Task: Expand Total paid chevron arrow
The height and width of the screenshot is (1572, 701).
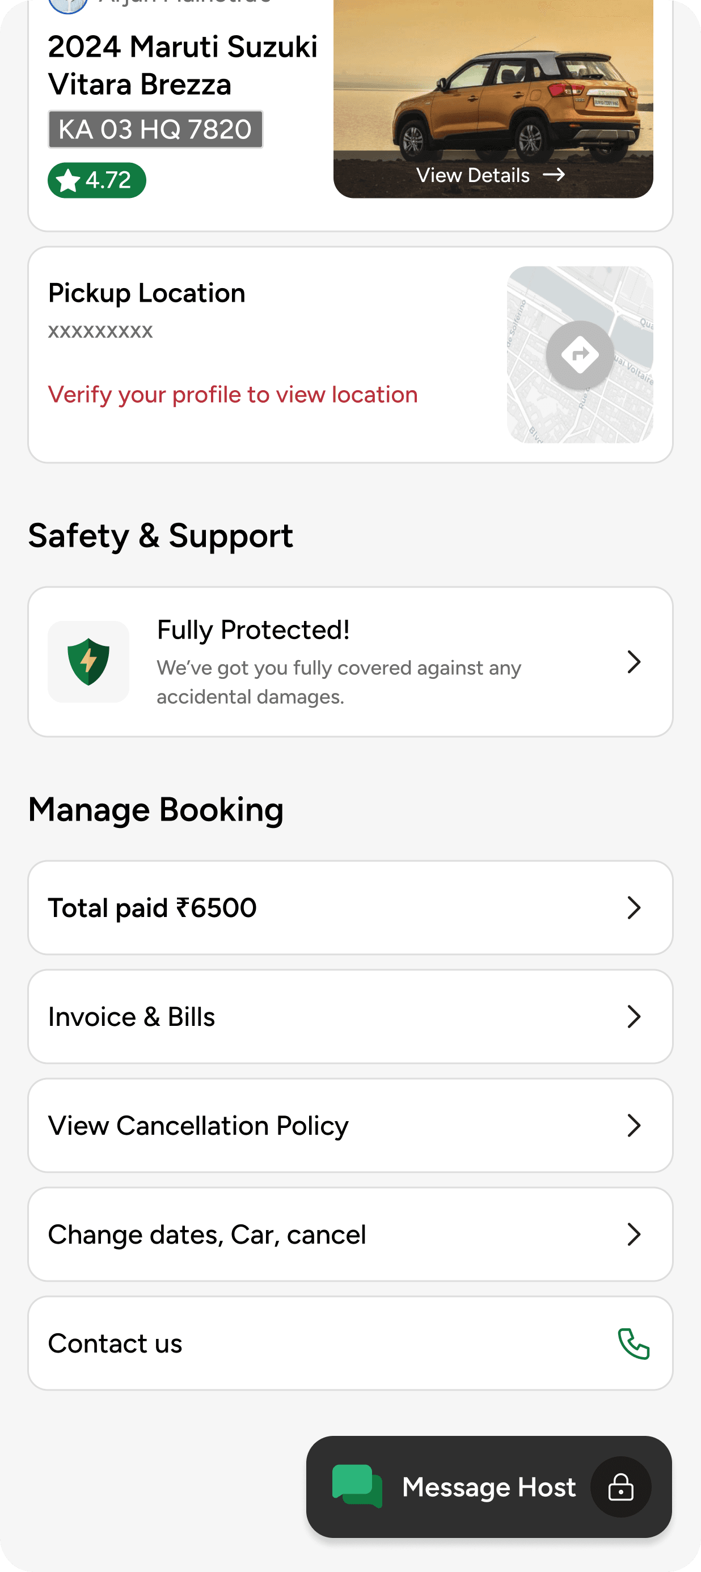Action: (634, 907)
